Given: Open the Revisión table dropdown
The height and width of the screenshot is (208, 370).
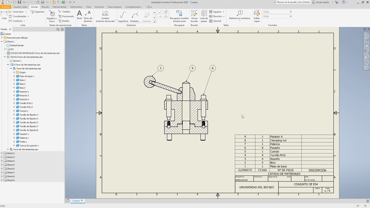Looking at the screenshot, I should click(224, 16).
